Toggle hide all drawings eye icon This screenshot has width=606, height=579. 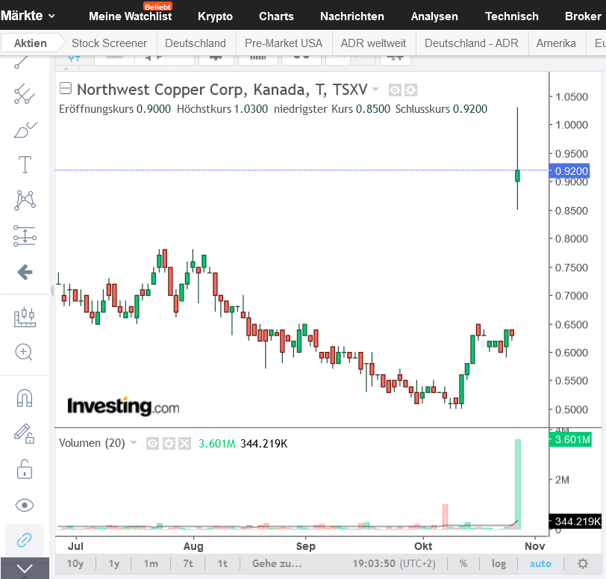click(x=25, y=505)
